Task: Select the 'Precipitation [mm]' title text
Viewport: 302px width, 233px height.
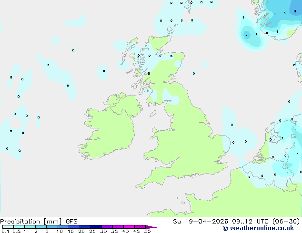Action: pos(30,222)
